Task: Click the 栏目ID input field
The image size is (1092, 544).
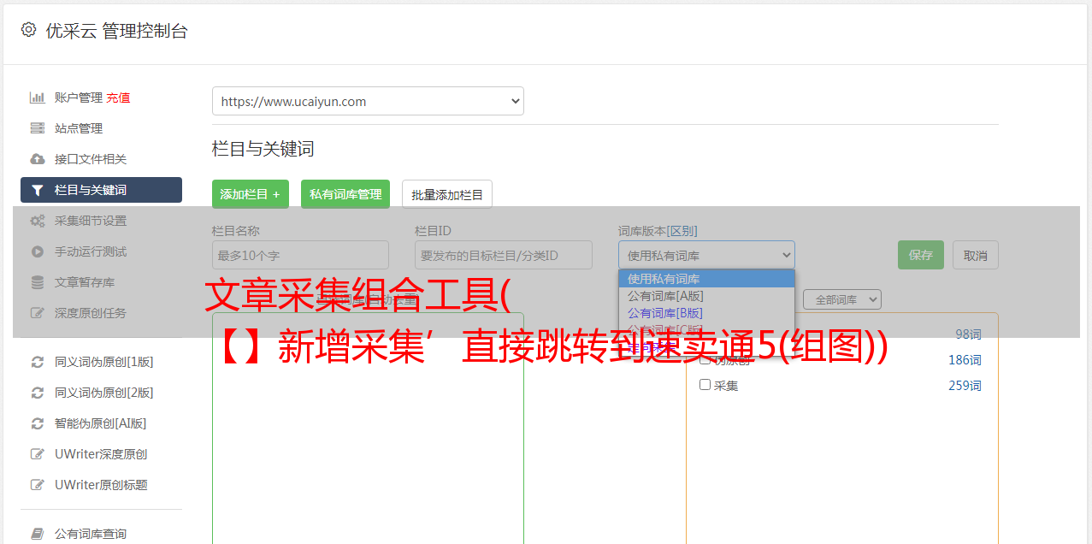Action: pyautogui.click(x=504, y=255)
